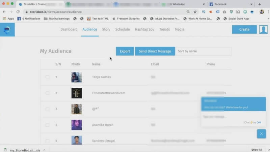Image resolution: width=270 pixels, height=152 pixels.
Task: Click Fitnessfortheworld.com logo photo
Action: click(77, 93)
